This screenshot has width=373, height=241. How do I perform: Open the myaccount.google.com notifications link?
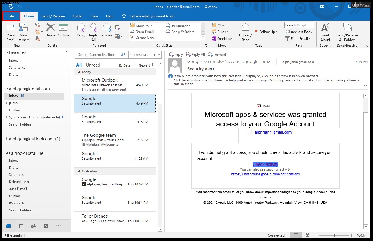(x=265, y=174)
